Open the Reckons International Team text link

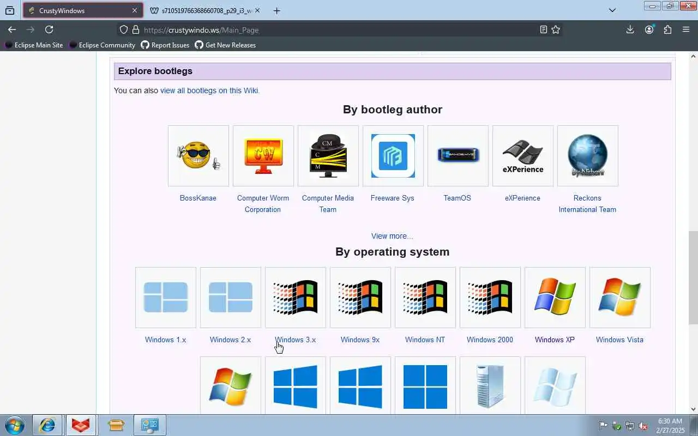click(x=587, y=204)
